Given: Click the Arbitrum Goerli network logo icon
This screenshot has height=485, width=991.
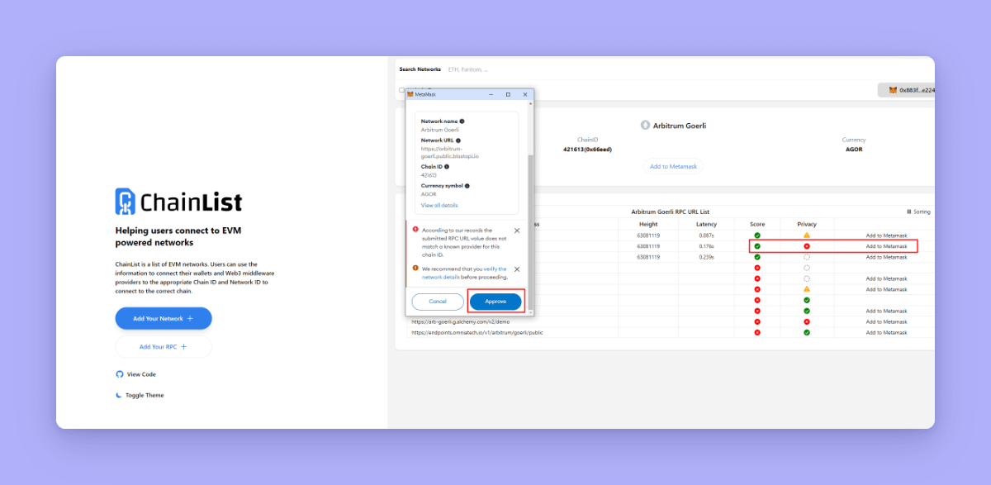Looking at the screenshot, I should (646, 126).
